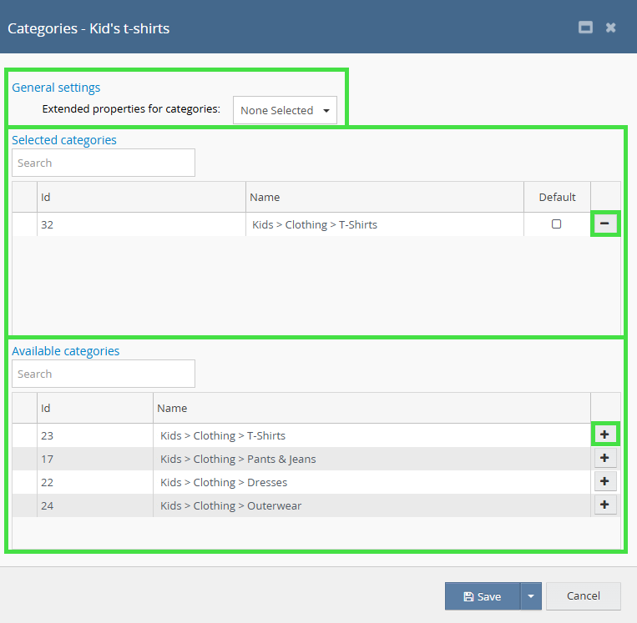Viewport: 637px width, 623px height.
Task: Maximize the Categories dialog window
Action: (x=585, y=28)
